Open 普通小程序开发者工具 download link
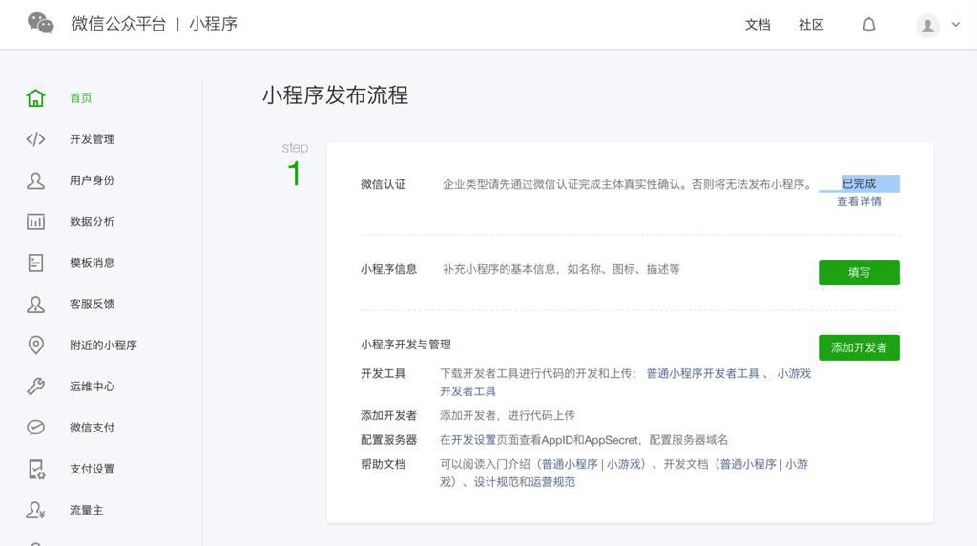This screenshot has width=977, height=546. click(703, 373)
